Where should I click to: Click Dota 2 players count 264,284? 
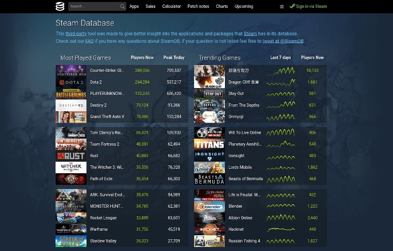142,82
